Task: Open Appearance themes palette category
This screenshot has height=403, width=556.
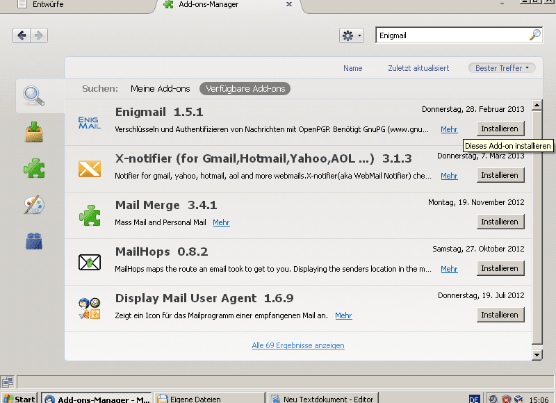Action: (33, 204)
